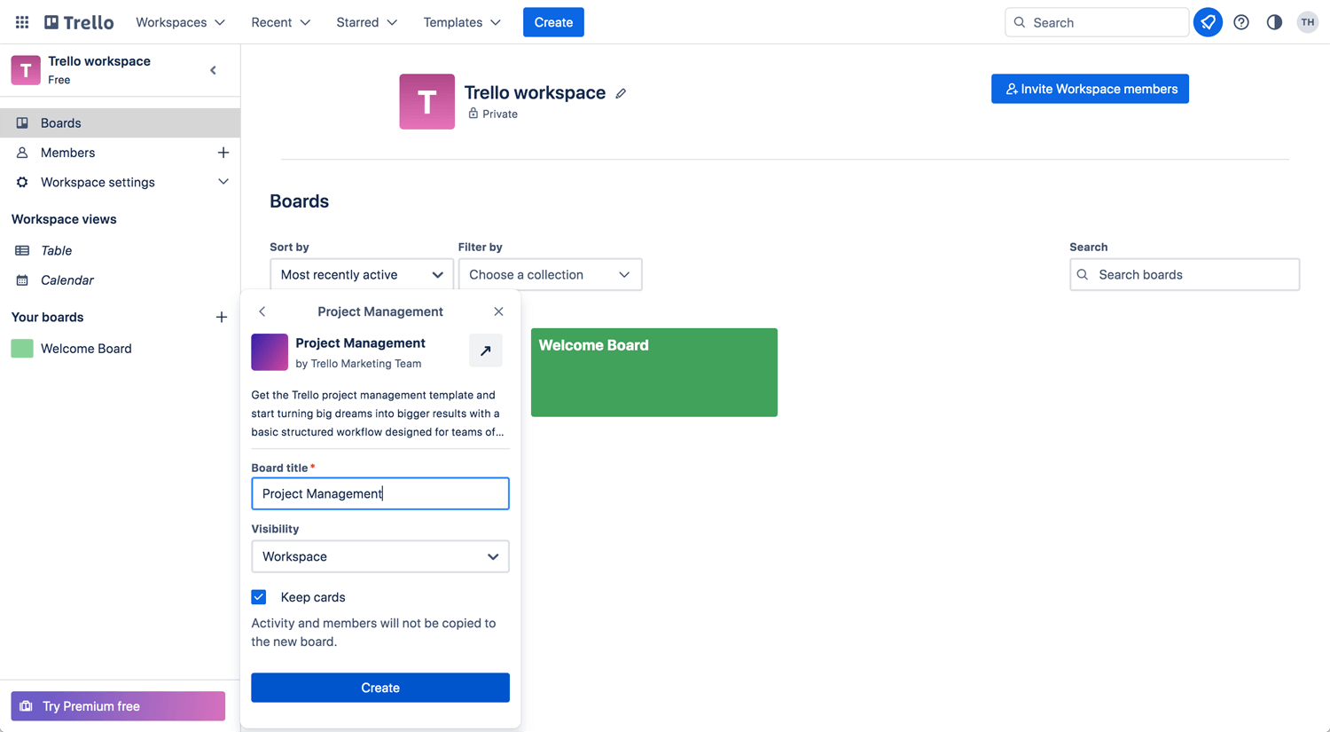This screenshot has width=1330, height=732.
Task: Click the workspace T logo in sidebar
Action: pyautogui.click(x=26, y=70)
